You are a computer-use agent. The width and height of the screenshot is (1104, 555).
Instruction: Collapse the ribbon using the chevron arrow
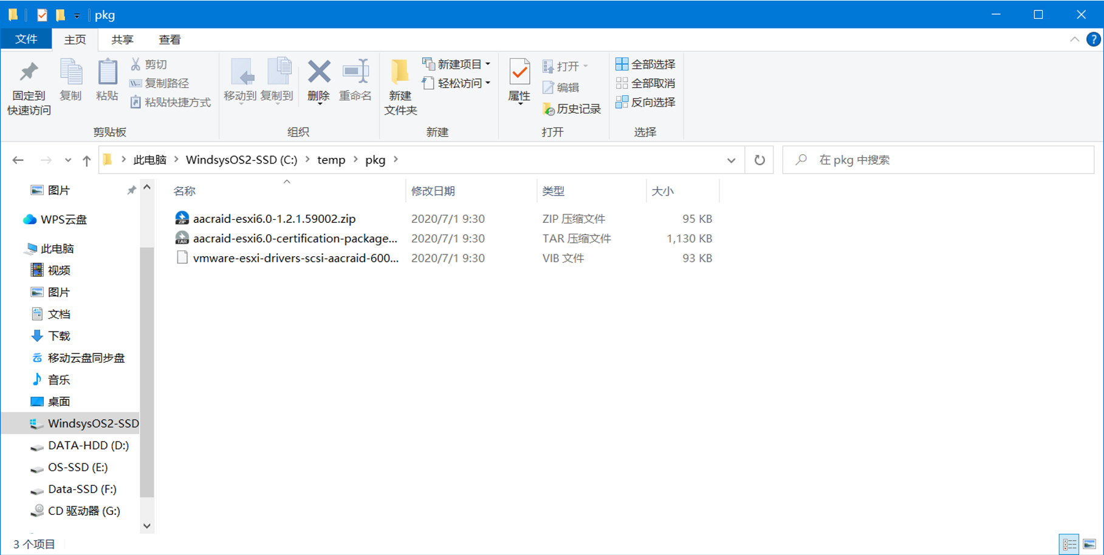pos(1074,39)
